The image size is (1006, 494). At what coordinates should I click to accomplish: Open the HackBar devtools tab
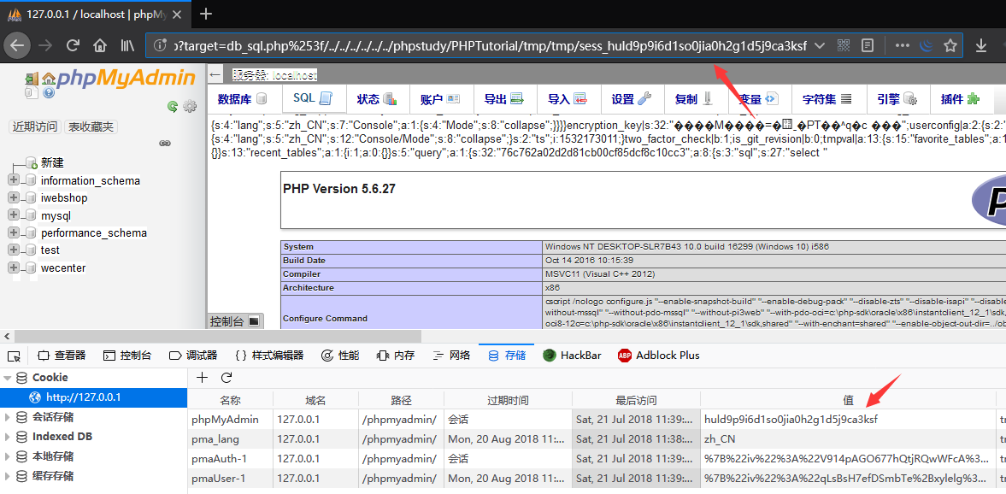[x=573, y=356]
